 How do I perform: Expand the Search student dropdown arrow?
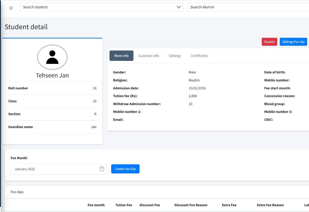click(179, 7)
